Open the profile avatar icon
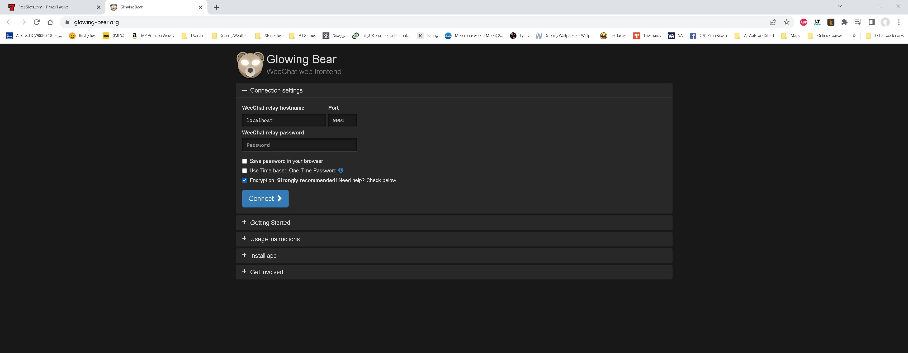Viewport: 908px width, 353px height. point(885,22)
